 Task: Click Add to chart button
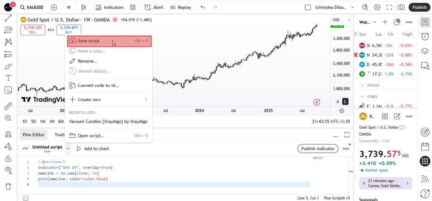coord(92,148)
